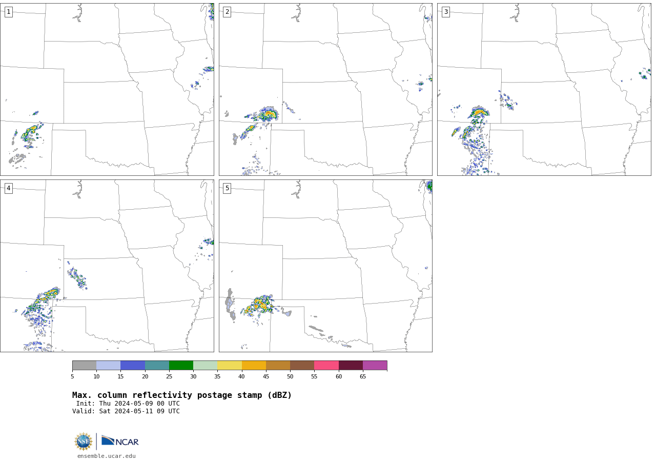Click the dark green 25-30 dBZ swatch
Image resolution: width=656 pixels, height=462 pixels.
181,365
